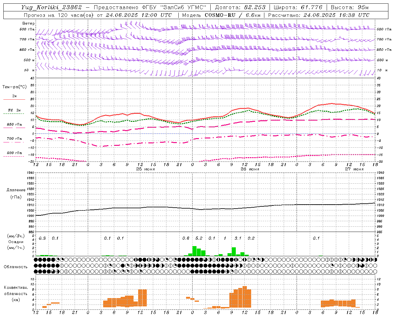Click the 26 июня date label
393x315 pixels.
(250, 169)
